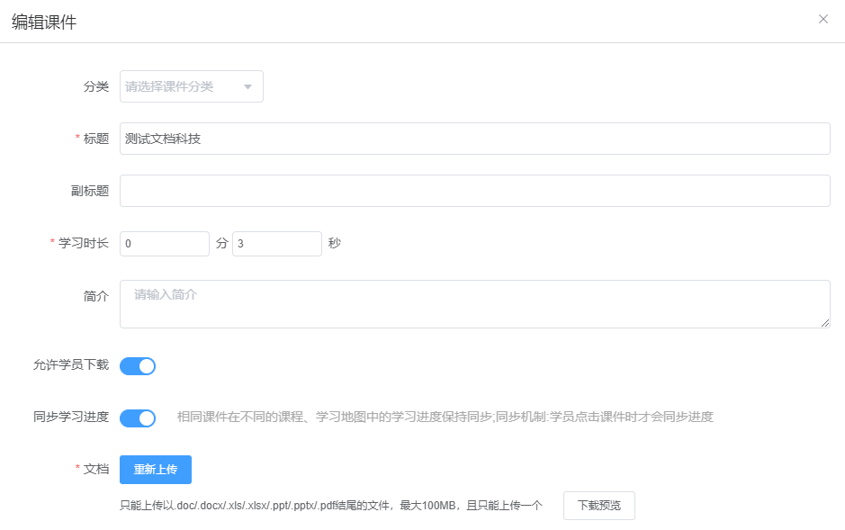The height and width of the screenshot is (530, 845).
Task: Click the 标题 field containing 测试文档科技
Action: pyautogui.click(x=474, y=139)
